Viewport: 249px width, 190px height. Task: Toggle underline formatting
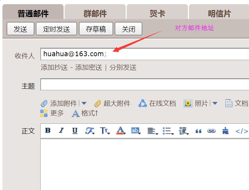click(x=75, y=131)
